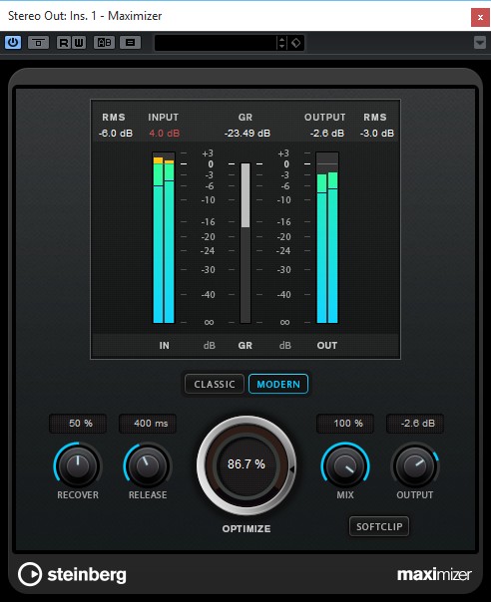Click the red 4.0 dB input peak value
The image size is (491, 602).
(x=165, y=134)
